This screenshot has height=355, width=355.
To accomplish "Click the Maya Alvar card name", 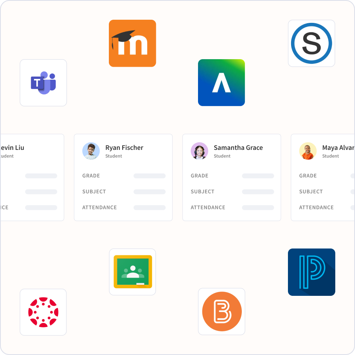I will point(338,148).
